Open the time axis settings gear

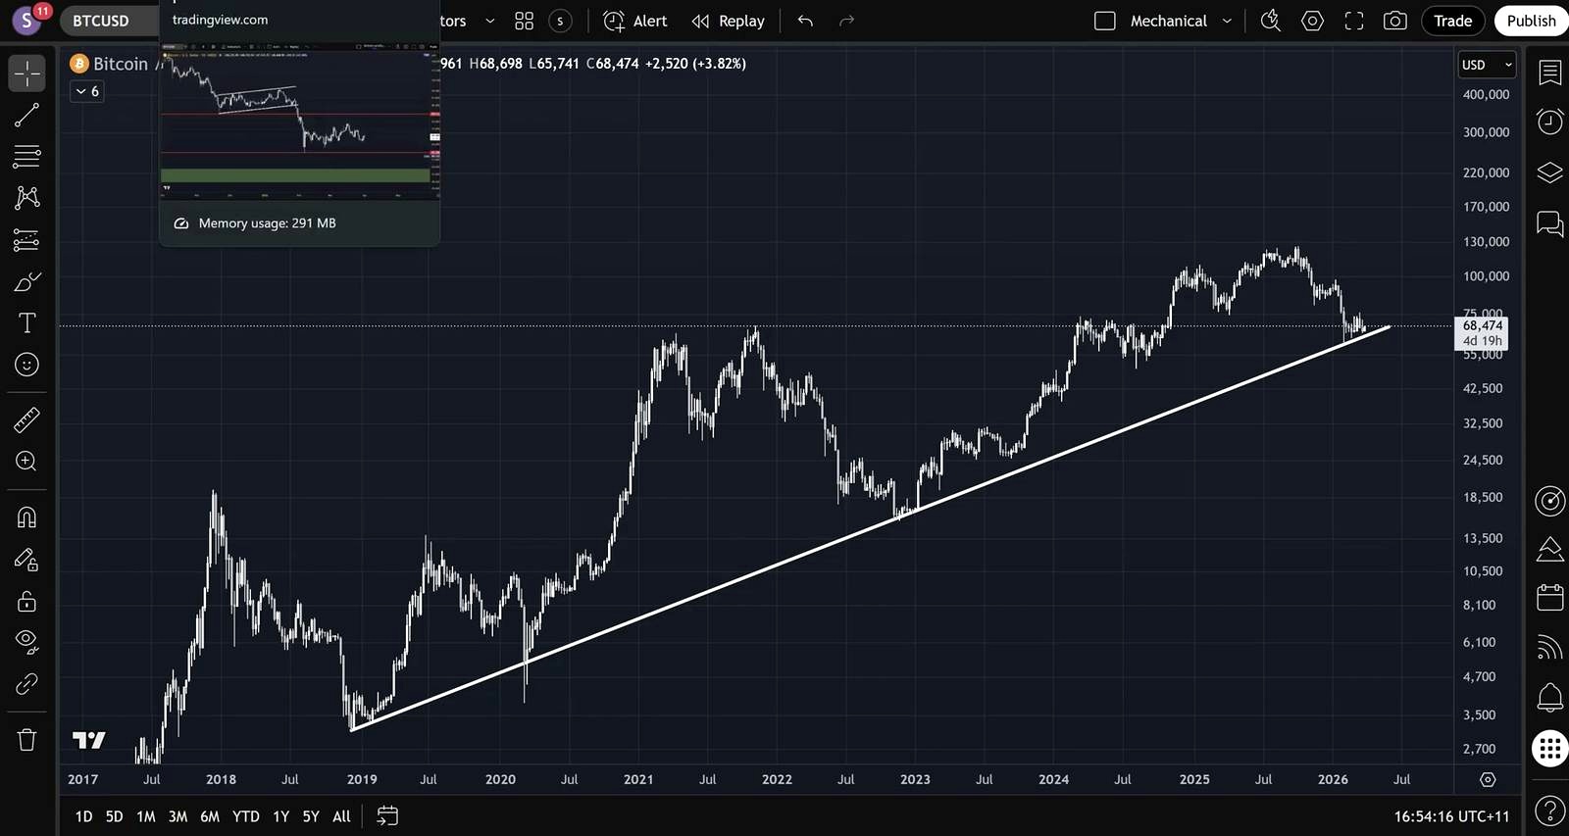(1488, 780)
